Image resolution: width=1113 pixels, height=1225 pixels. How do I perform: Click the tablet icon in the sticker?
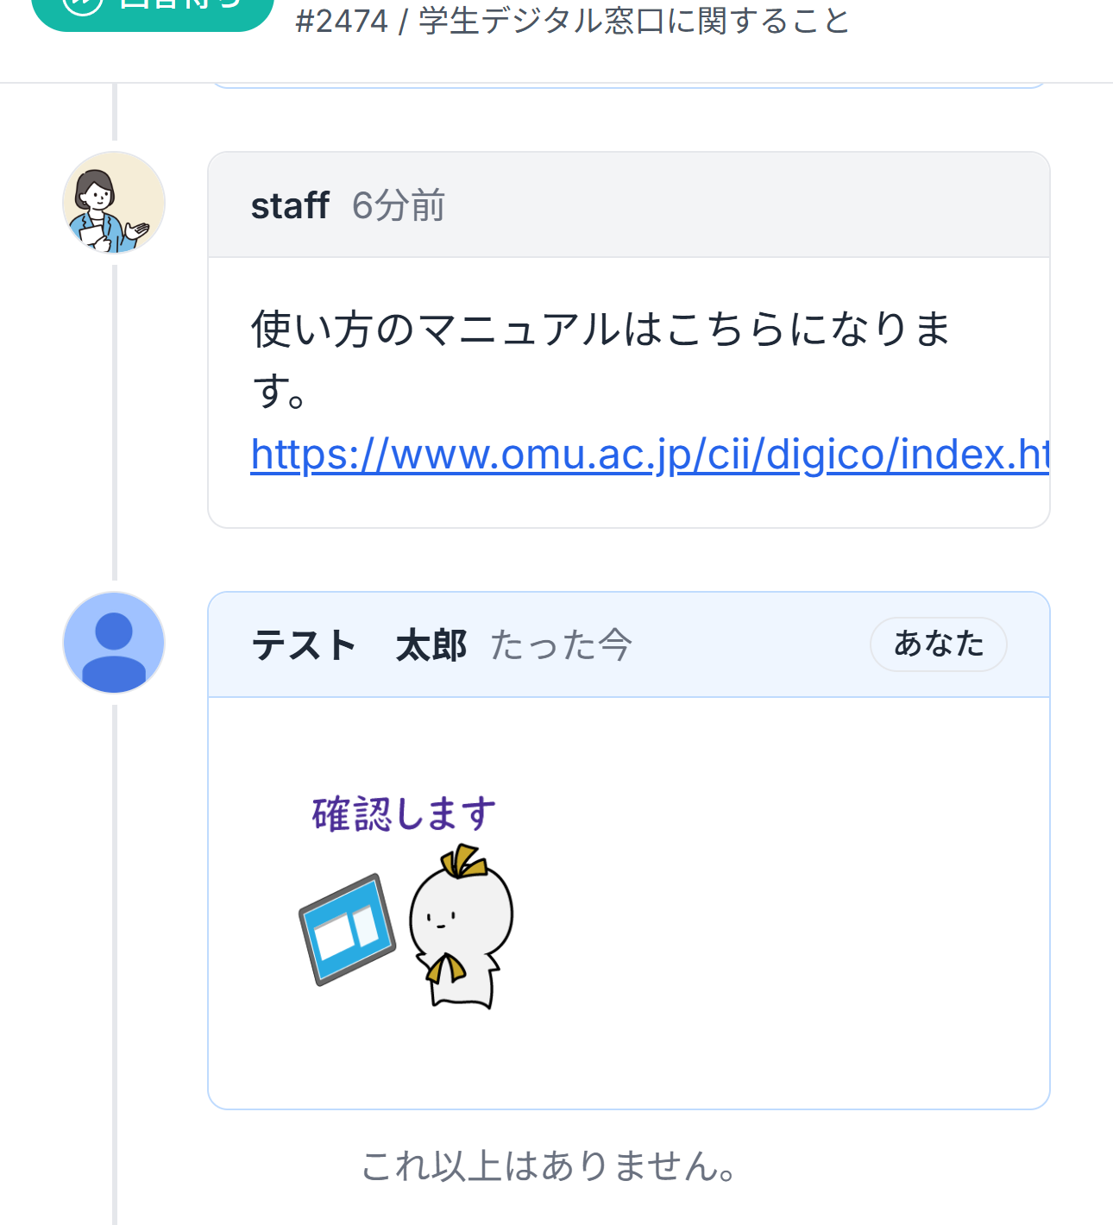[347, 929]
